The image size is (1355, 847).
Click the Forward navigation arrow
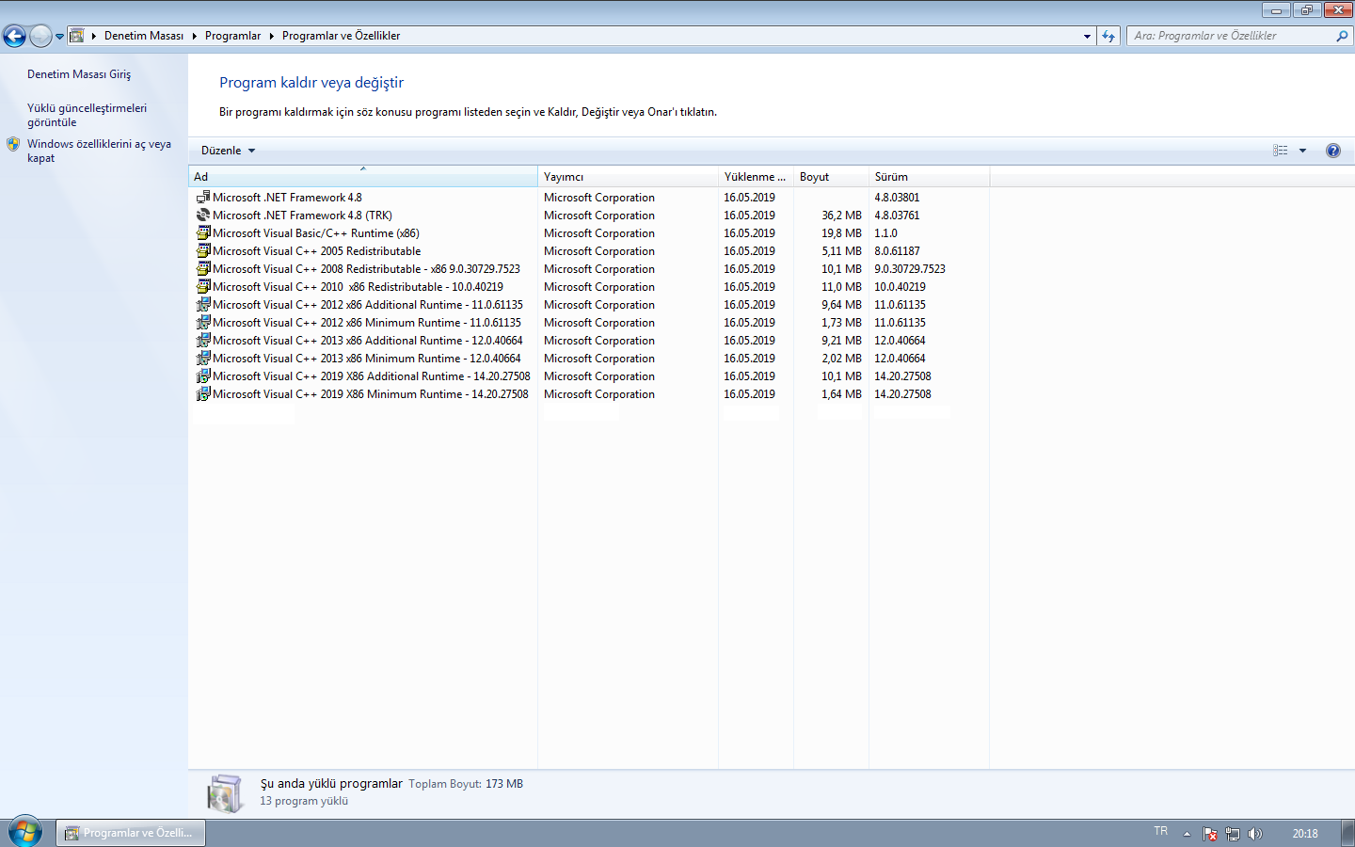point(40,36)
